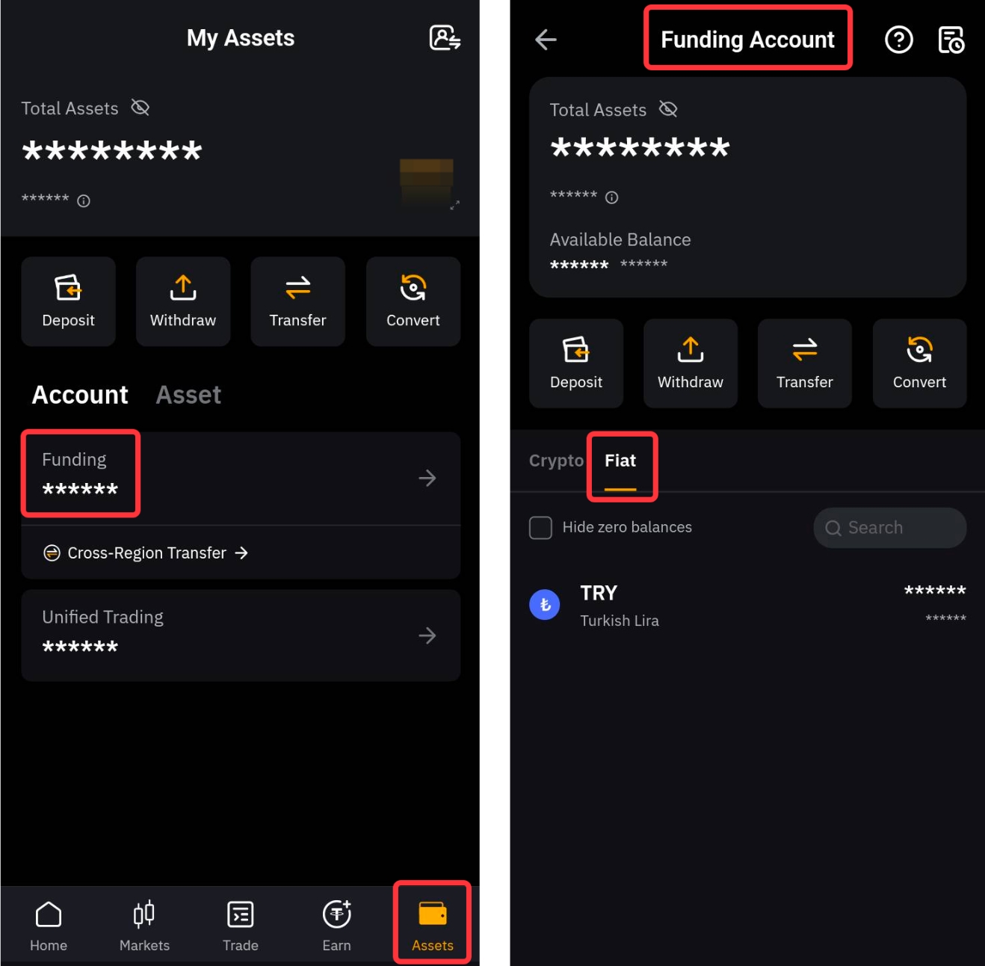985x966 pixels.
Task: Switch to the Asset tab
Action: [x=188, y=395]
